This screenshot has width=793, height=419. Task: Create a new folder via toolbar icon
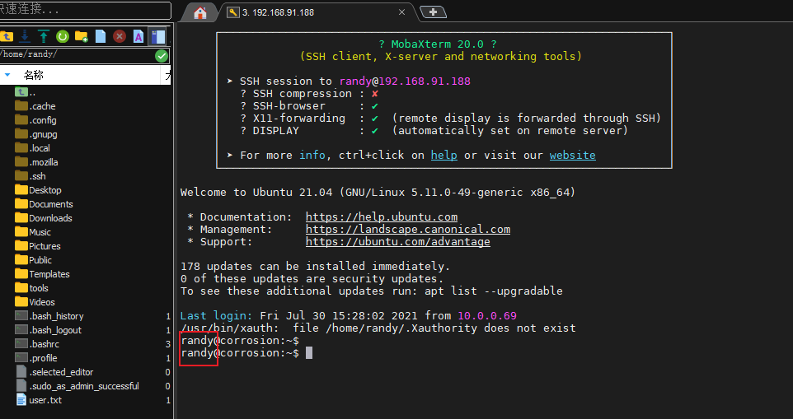point(82,36)
